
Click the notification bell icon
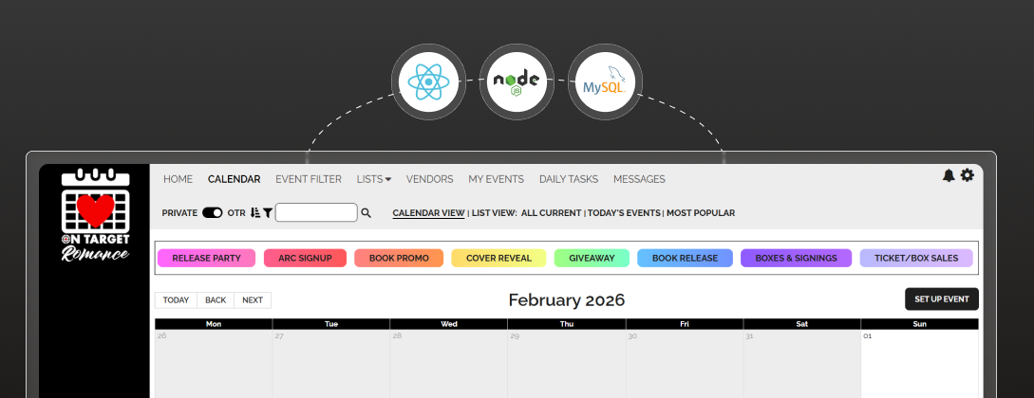coord(948,175)
